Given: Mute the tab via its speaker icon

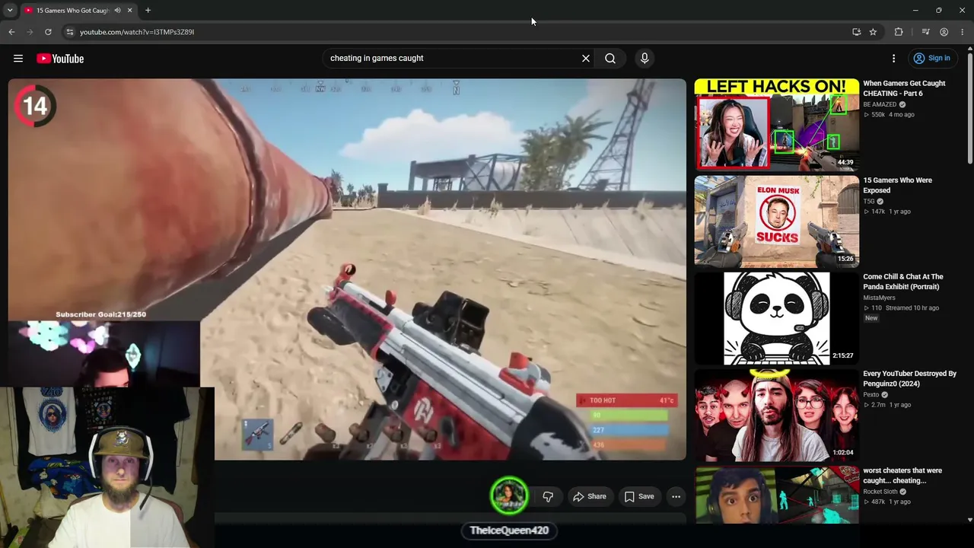Looking at the screenshot, I should [x=117, y=11].
